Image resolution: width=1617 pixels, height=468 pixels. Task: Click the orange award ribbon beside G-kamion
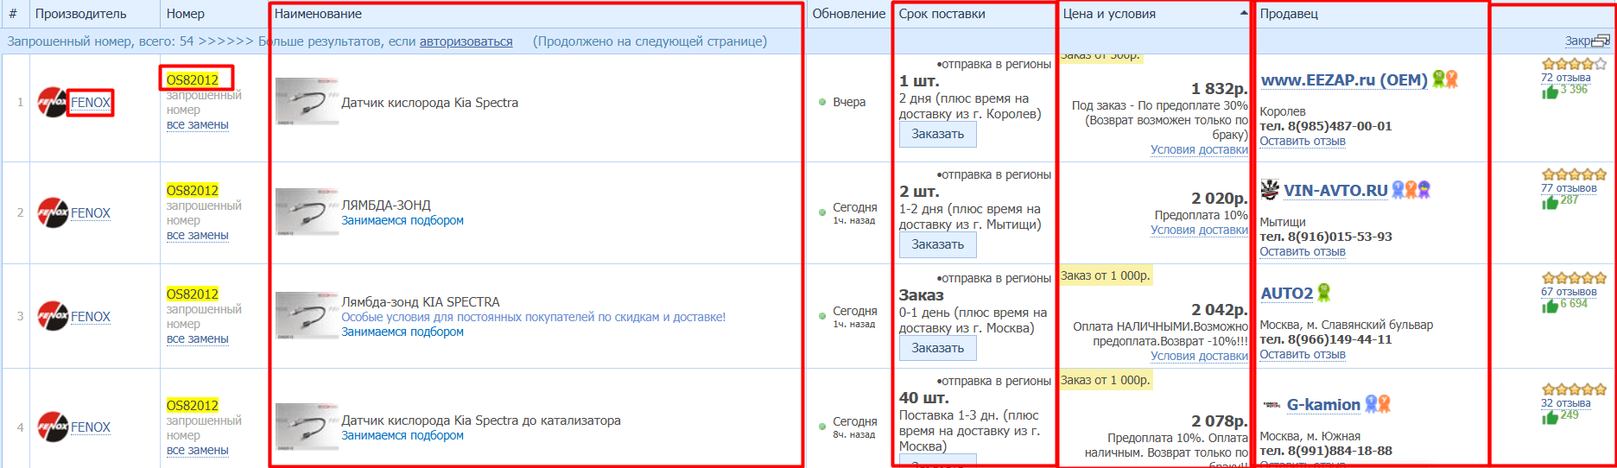tap(1384, 404)
